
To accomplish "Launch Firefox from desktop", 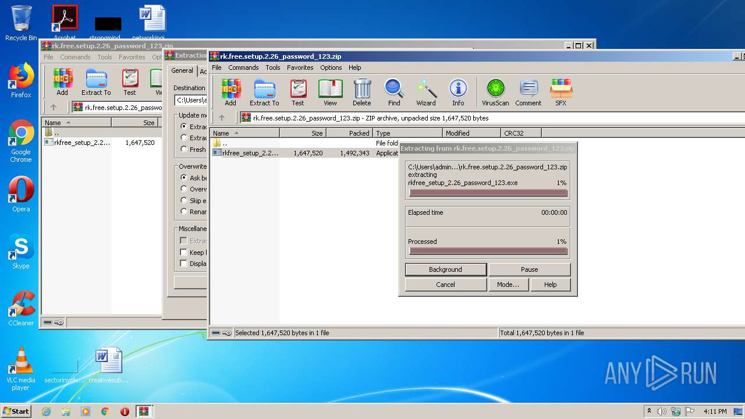I will pyautogui.click(x=21, y=80).
